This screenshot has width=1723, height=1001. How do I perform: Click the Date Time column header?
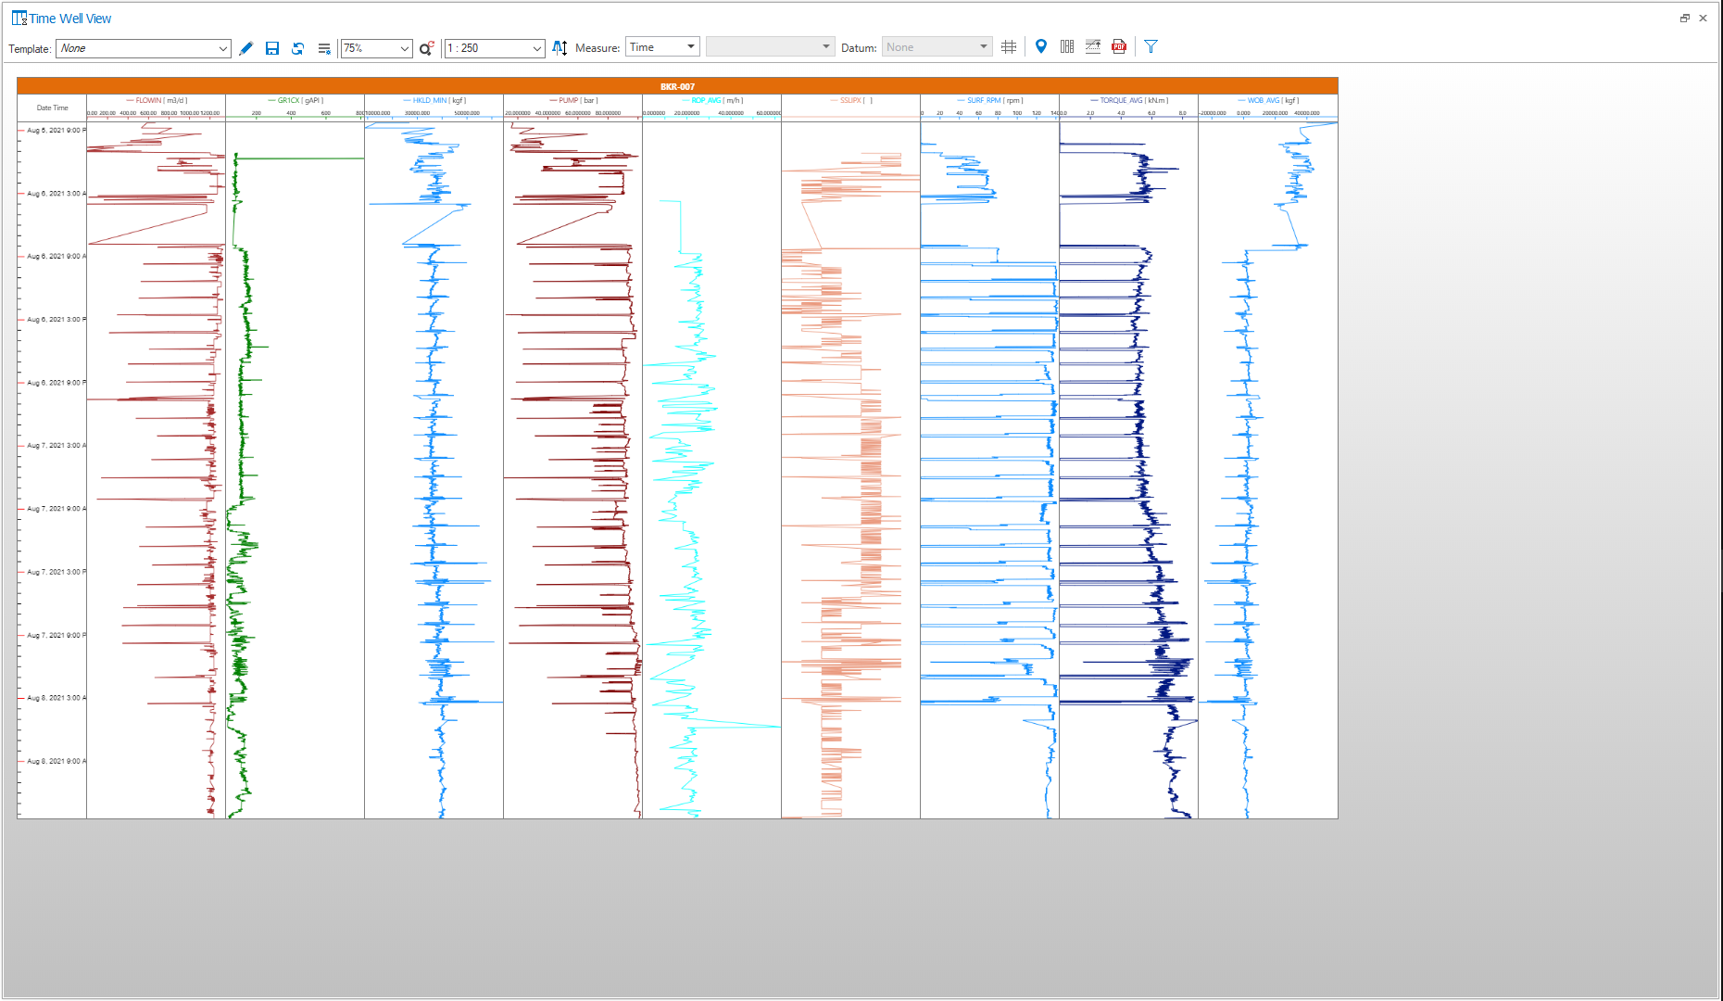coord(52,108)
